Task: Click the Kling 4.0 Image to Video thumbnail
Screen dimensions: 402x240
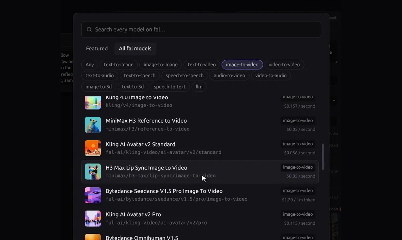Action: [x=93, y=103]
